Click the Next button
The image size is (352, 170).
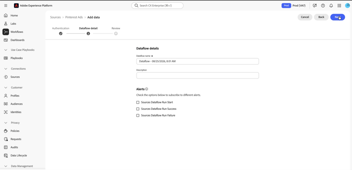coord(337,17)
